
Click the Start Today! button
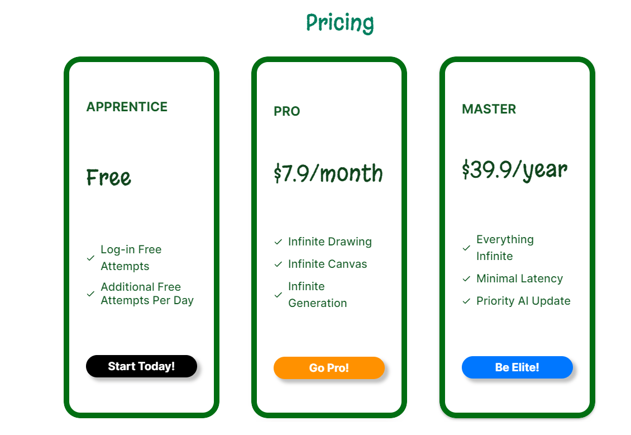coord(141,366)
